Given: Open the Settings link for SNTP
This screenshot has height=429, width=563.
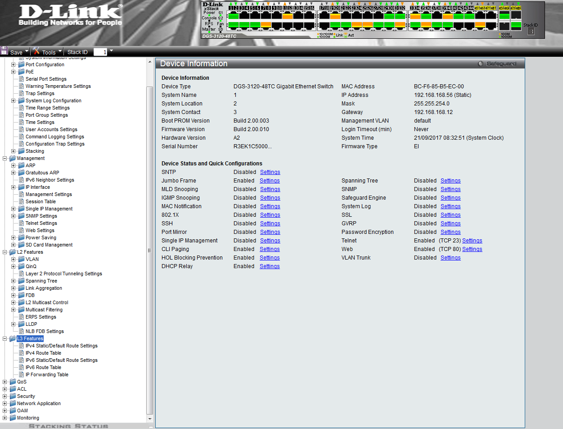Looking at the screenshot, I should (x=270, y=172).
